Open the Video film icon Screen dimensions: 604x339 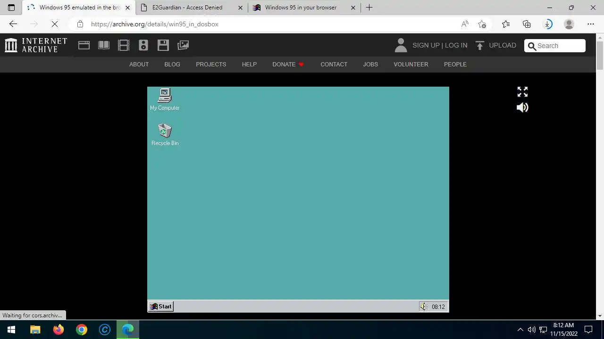[x=124, y=45]
